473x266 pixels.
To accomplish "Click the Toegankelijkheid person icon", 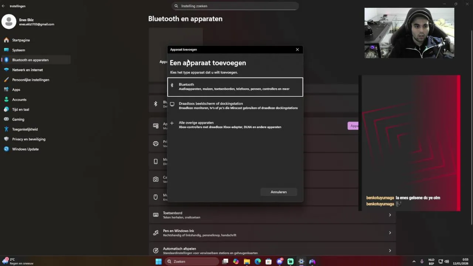I will (6, 129).
